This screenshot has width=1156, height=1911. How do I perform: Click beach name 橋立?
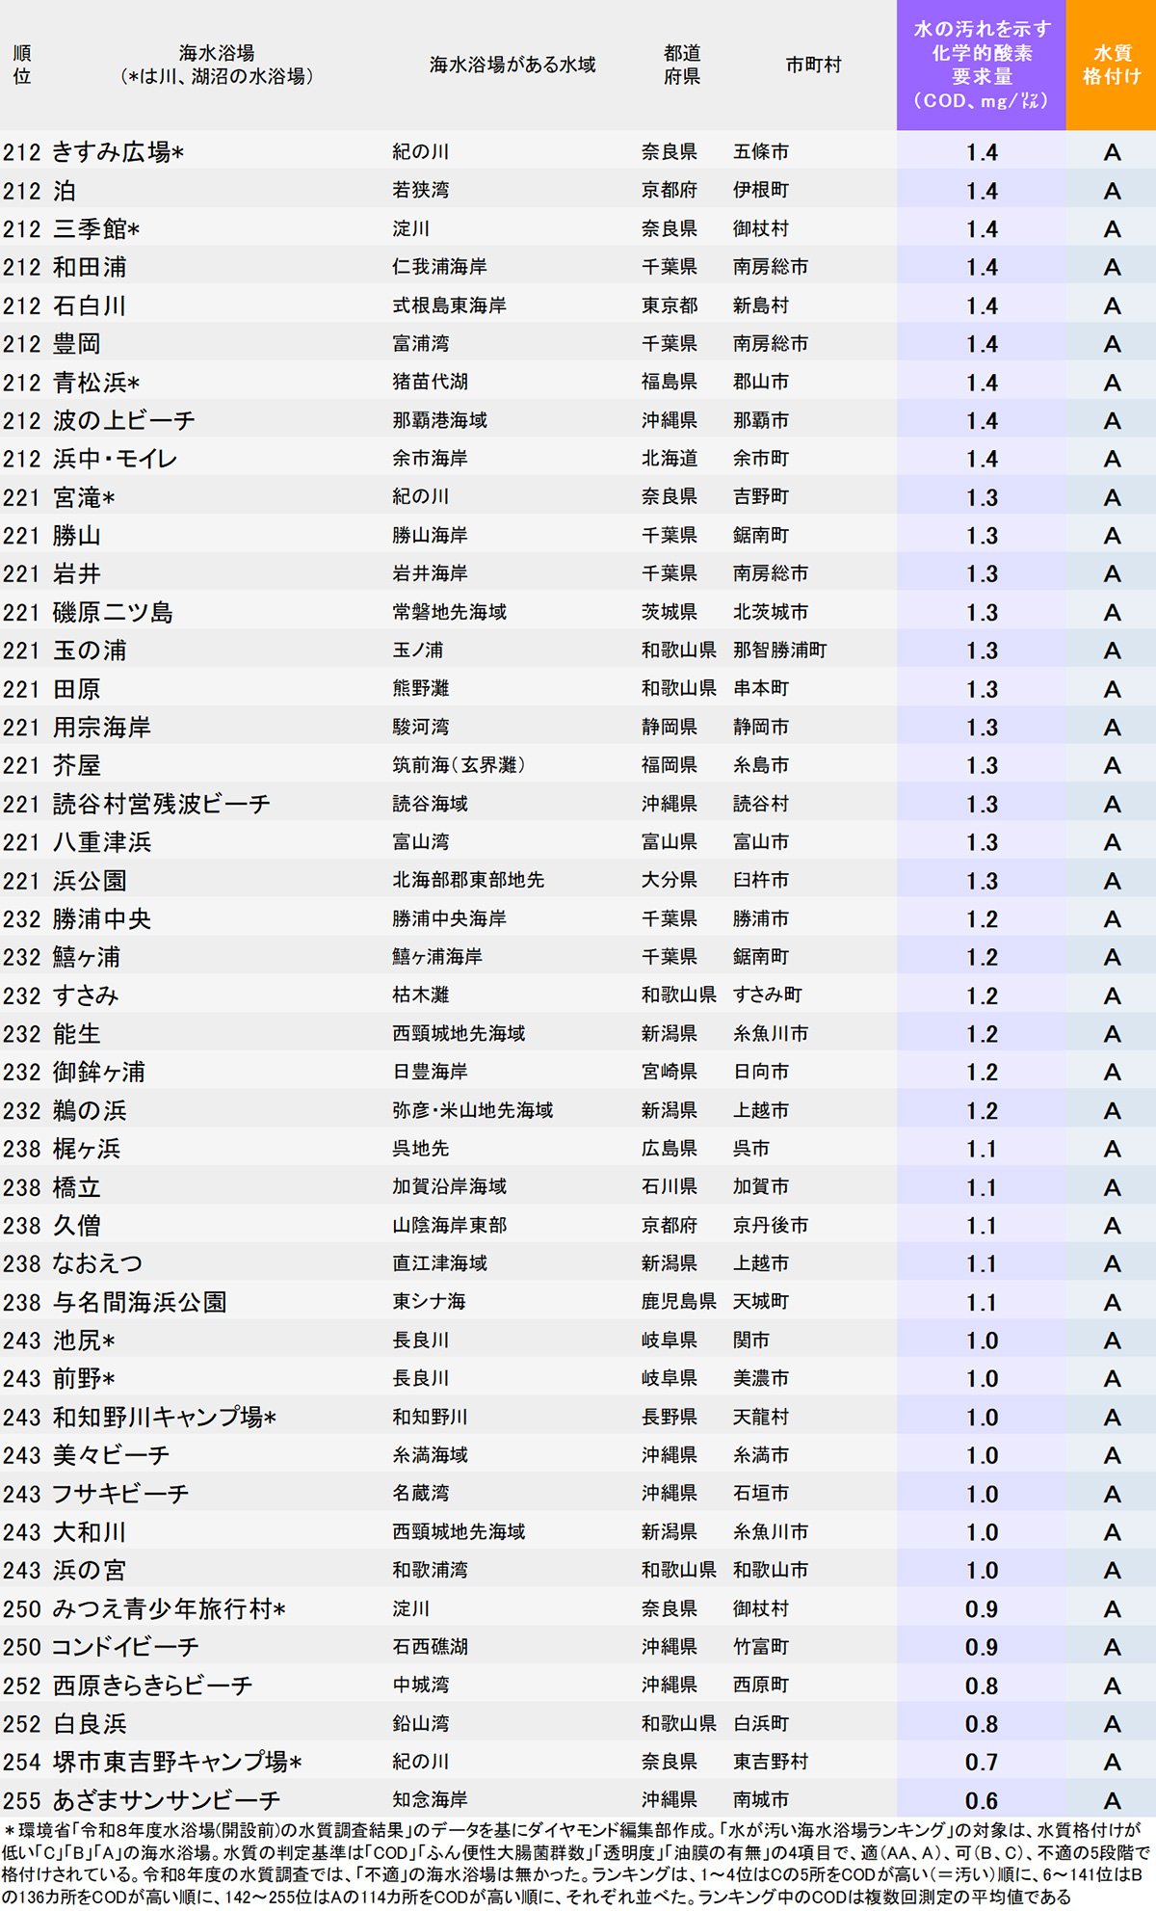point(77,1187)
